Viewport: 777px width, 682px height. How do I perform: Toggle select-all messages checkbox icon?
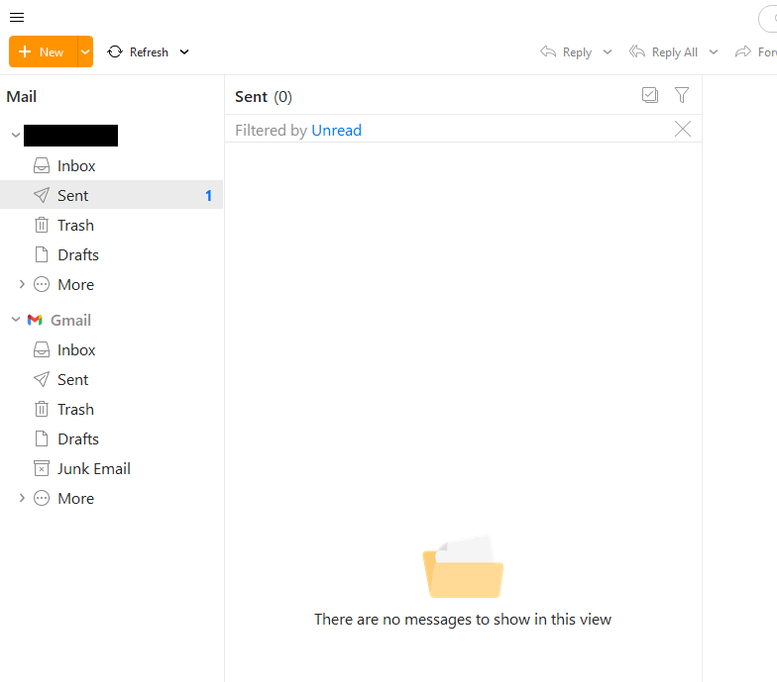click(x=650, y=95)
